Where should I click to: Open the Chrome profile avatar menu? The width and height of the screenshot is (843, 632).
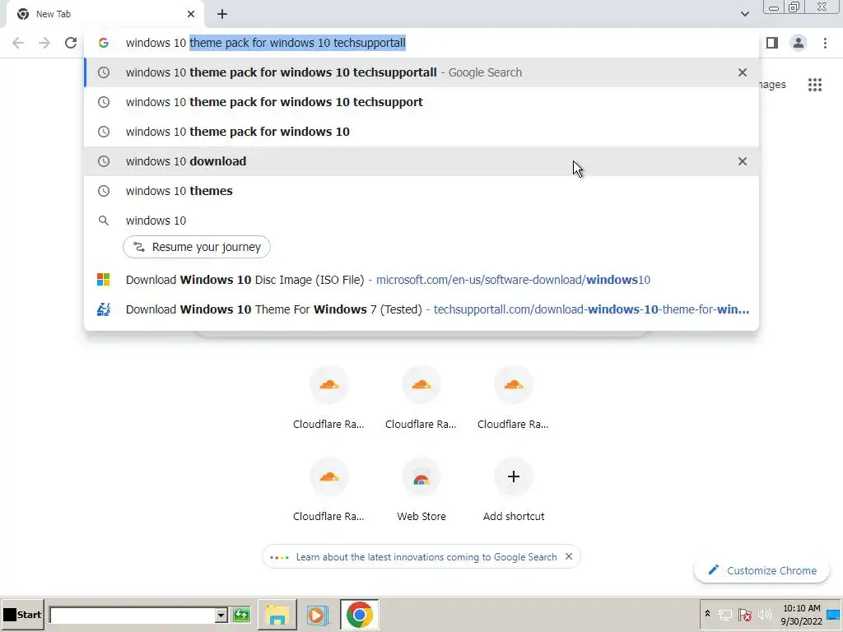click(799, 43)
